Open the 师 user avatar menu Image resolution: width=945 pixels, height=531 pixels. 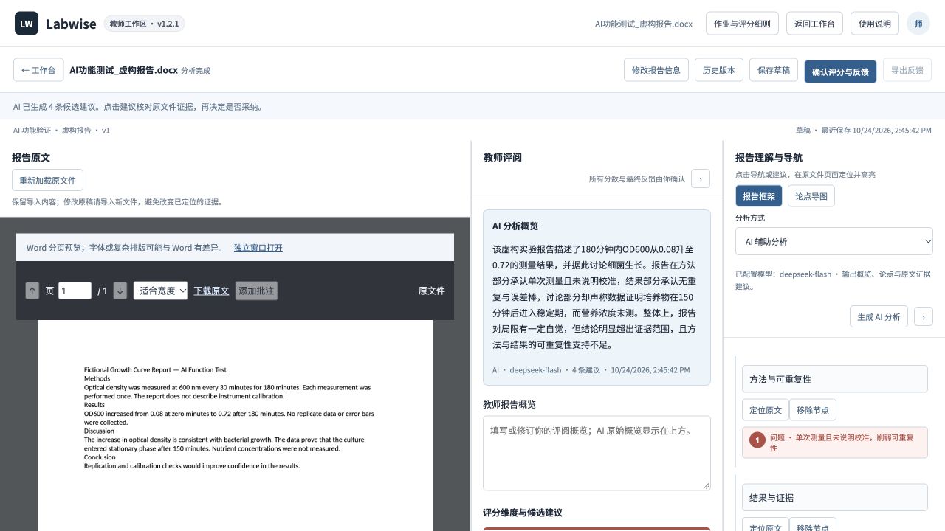[x=918, y=24]
